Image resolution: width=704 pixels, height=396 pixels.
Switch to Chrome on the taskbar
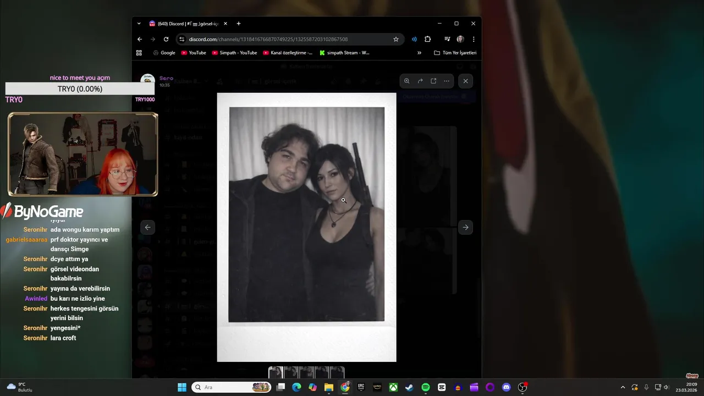(x=345, y=387)
